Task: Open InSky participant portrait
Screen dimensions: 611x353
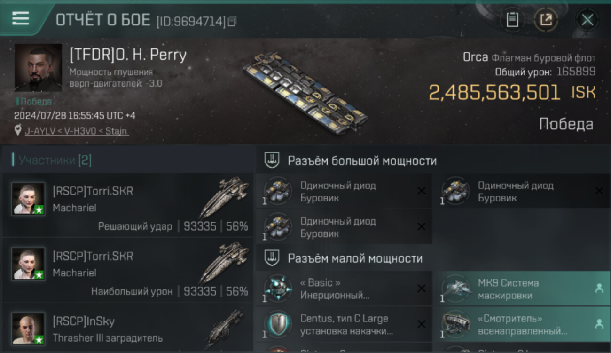Action: pyautogui.click(x=28, y=329)
